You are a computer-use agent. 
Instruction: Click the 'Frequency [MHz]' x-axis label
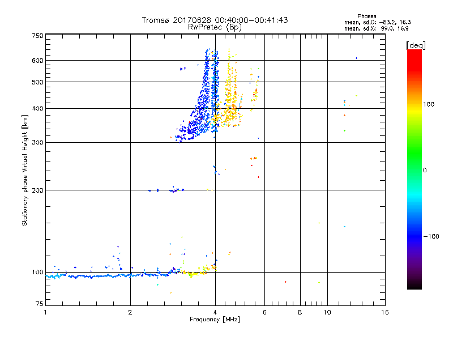pyautogui.click(x=215, y=320)
